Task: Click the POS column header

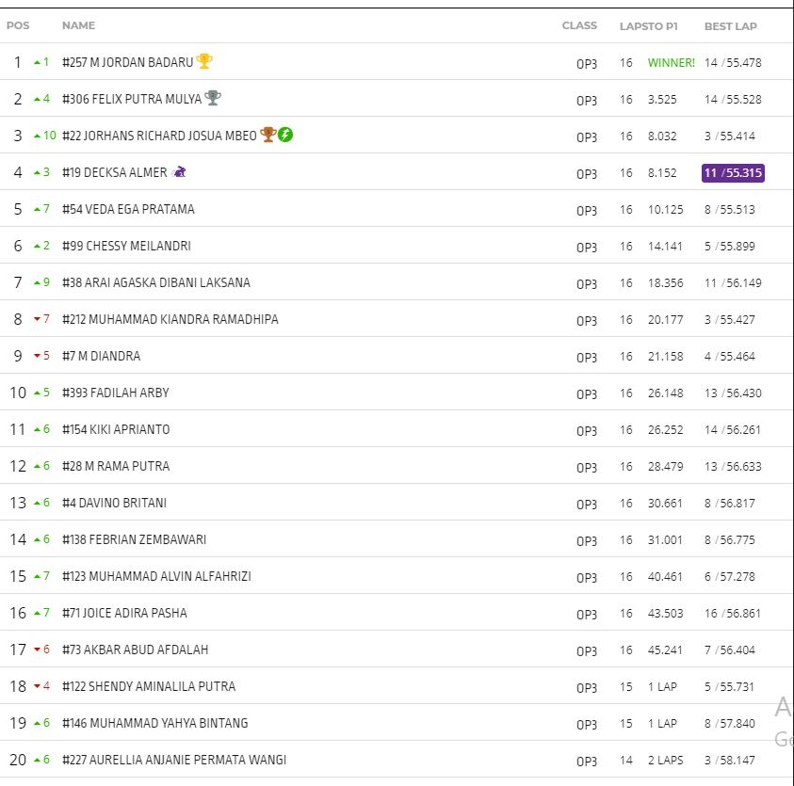Action: (x=18, y=25)
